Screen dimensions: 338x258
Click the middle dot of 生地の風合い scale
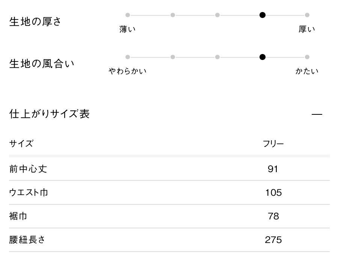(217, 57)
